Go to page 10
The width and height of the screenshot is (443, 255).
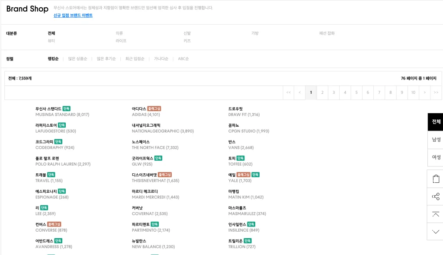413,92
